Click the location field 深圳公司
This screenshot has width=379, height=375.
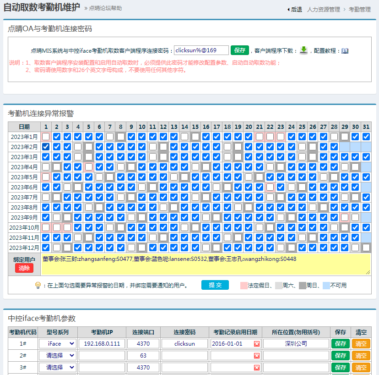point(296,344)
